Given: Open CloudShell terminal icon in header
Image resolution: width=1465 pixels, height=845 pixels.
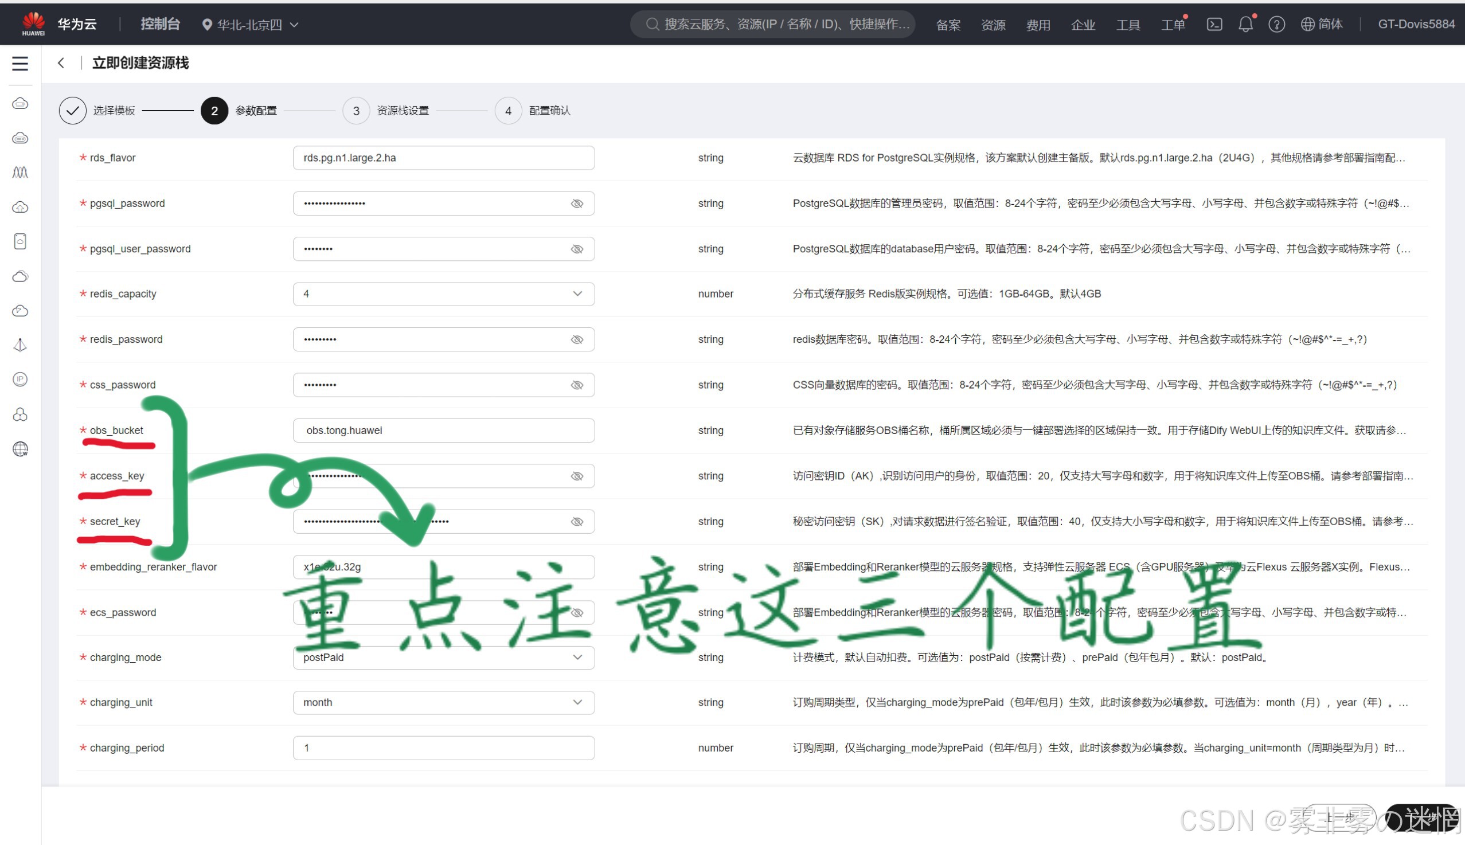Looking at the screenshot, I should click(x=1214, y=25).
